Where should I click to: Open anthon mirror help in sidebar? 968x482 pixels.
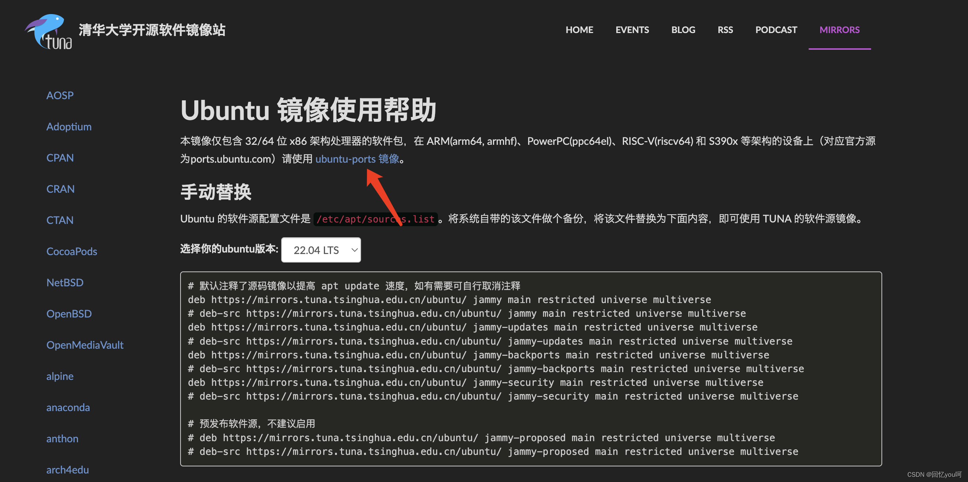tap(62, 439)
